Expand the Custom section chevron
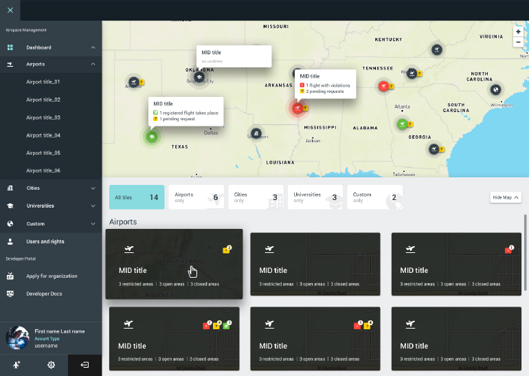This screenshot has height=376, width=529. pyautogui.click(x=93, y=224)
